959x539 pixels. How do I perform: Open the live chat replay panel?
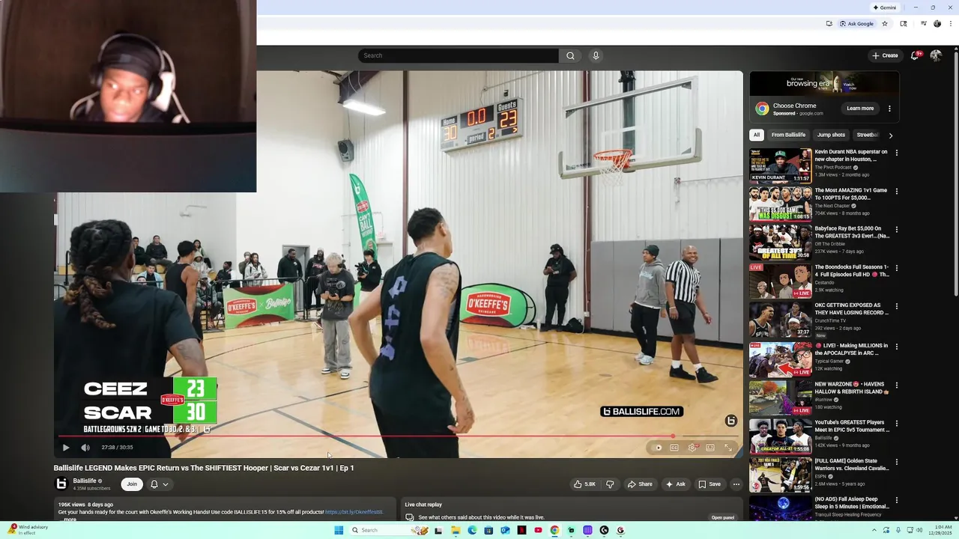tap(723, 517)
